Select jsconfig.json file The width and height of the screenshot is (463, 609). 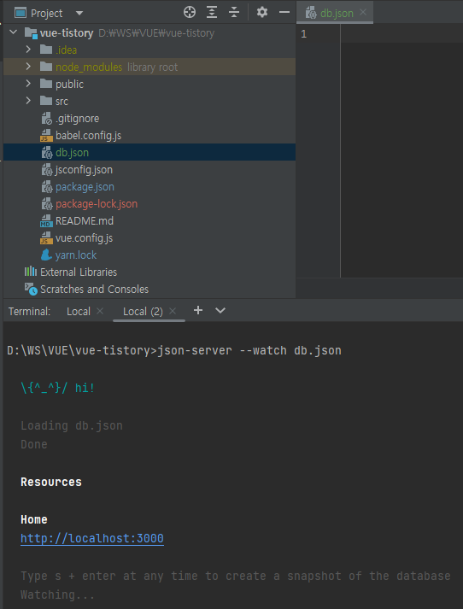click(x=84, y=170)
